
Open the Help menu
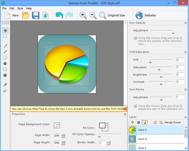click(29, 8)
